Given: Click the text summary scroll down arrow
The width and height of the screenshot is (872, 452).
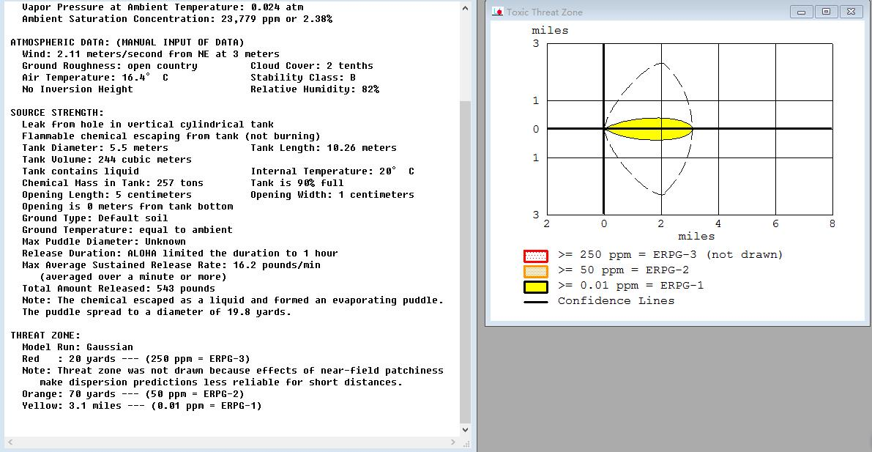Looking at the screenshot, I should tap(466, 430).
